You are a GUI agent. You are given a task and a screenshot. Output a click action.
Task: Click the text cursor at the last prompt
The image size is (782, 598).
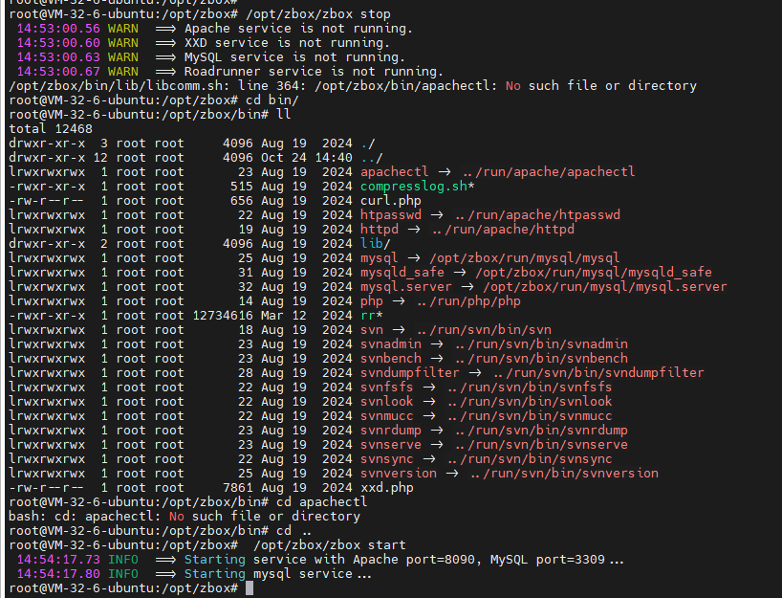tap(250, 588)
